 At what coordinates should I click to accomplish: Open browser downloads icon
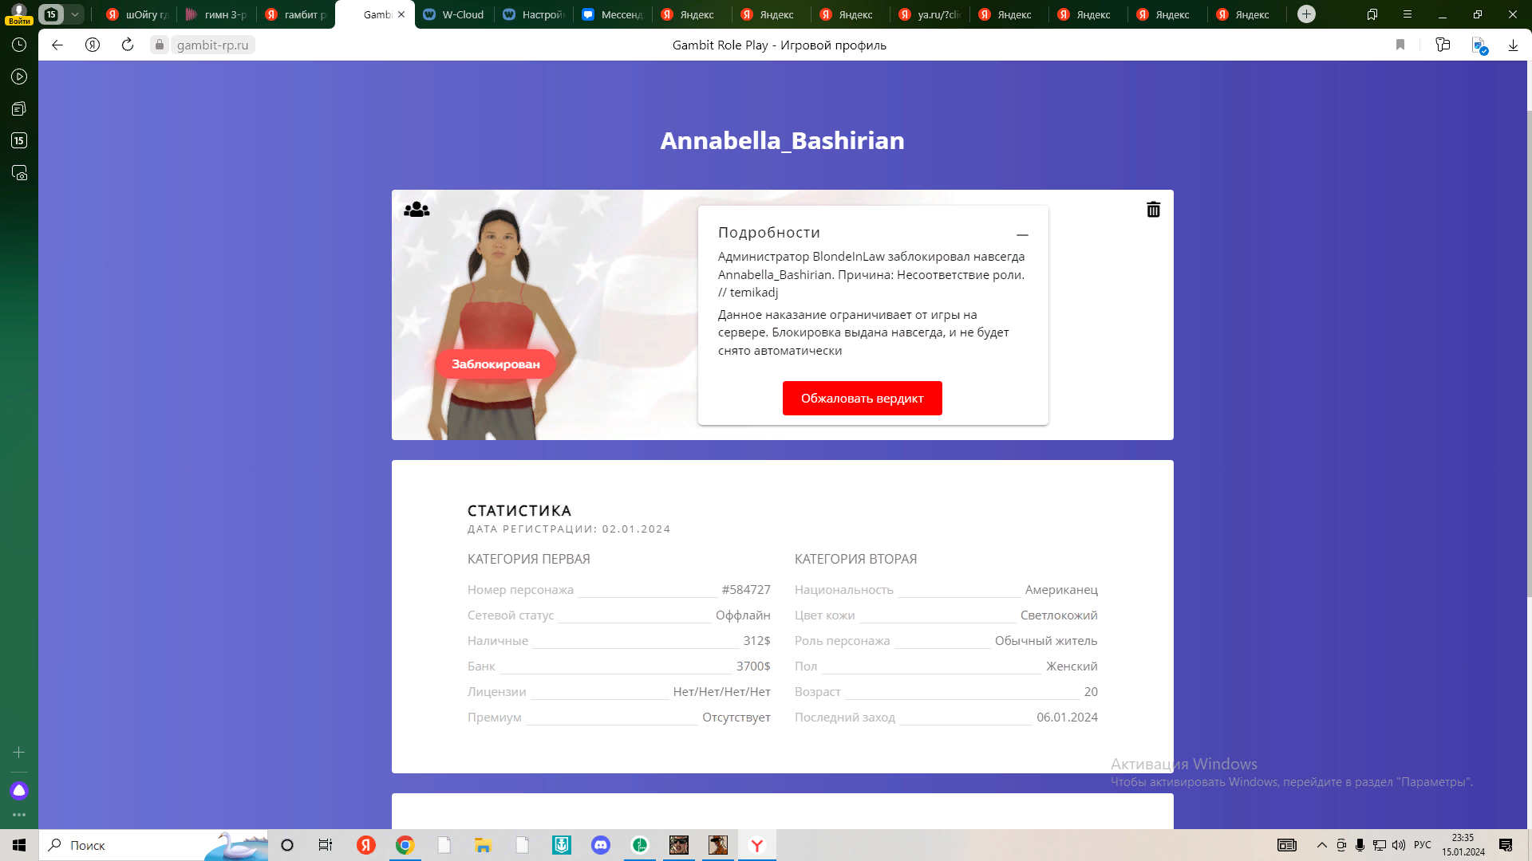(x=1513, y=45)
